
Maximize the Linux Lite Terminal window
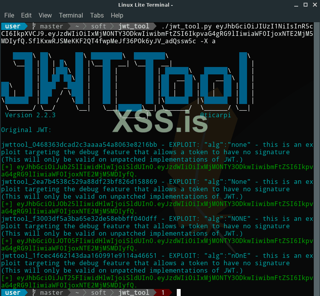tap(306, 5)
